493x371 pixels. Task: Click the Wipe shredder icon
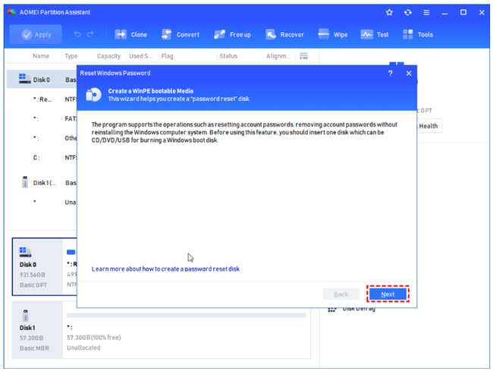click(x=324, y=34)
